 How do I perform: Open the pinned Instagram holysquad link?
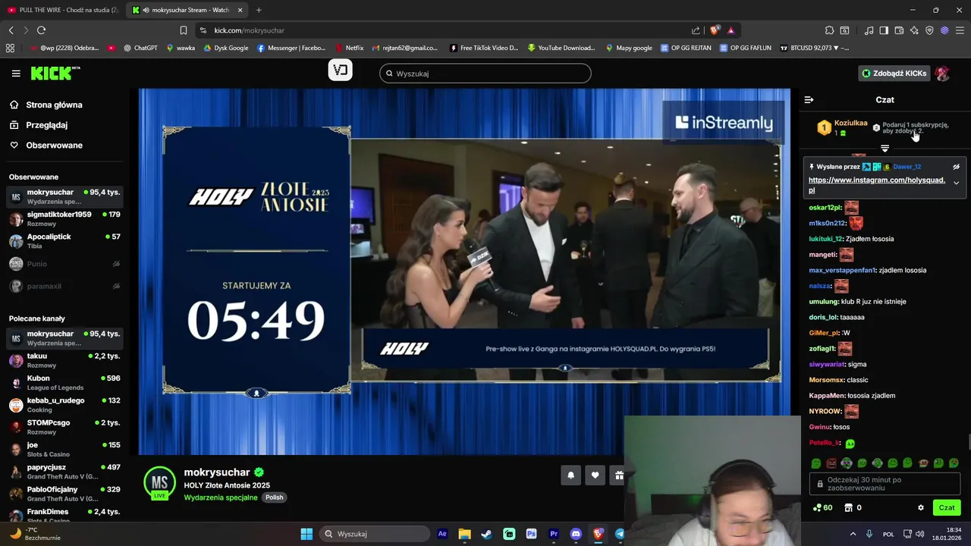[x=877, y=185]
